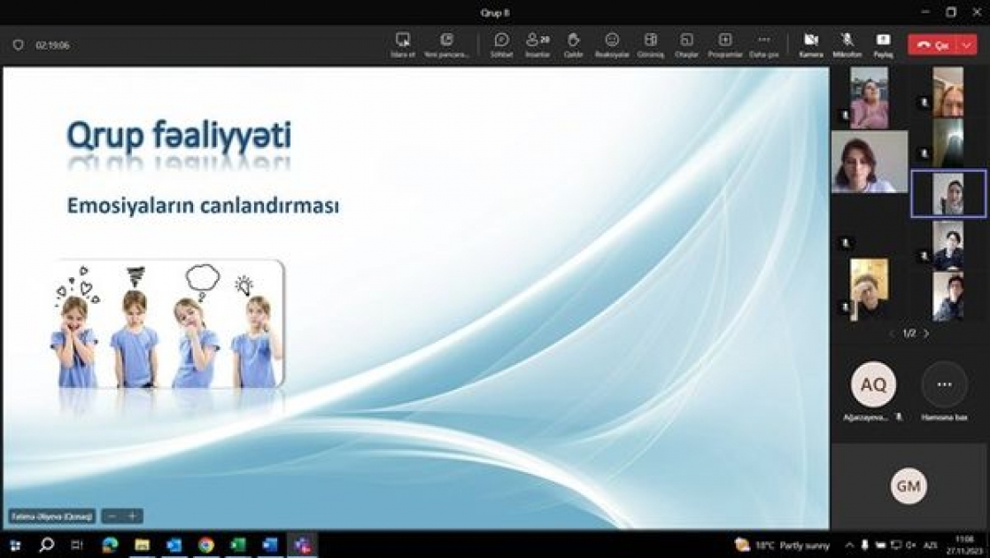Open Word from the taskbar

pyautogui.click(x=269, y=545)
